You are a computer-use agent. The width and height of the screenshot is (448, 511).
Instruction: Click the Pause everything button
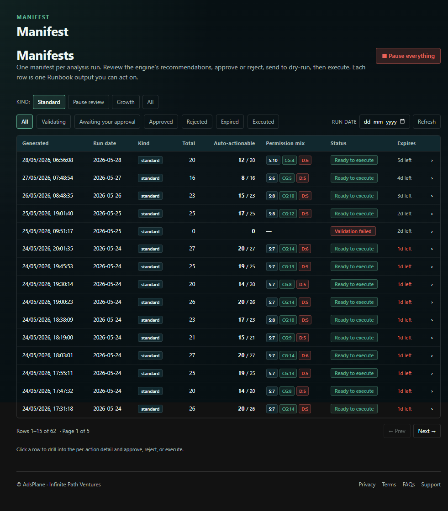coord(408,56)
